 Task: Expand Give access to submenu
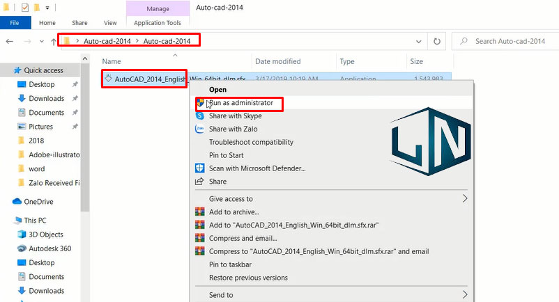pyautogui.click(x=331, y=199)
